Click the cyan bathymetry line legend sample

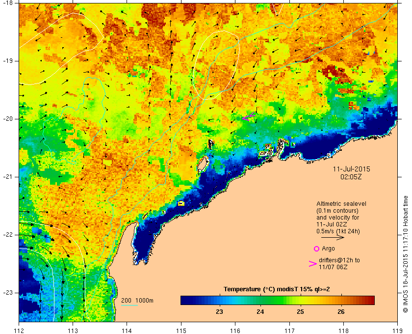tap(129, 306)
